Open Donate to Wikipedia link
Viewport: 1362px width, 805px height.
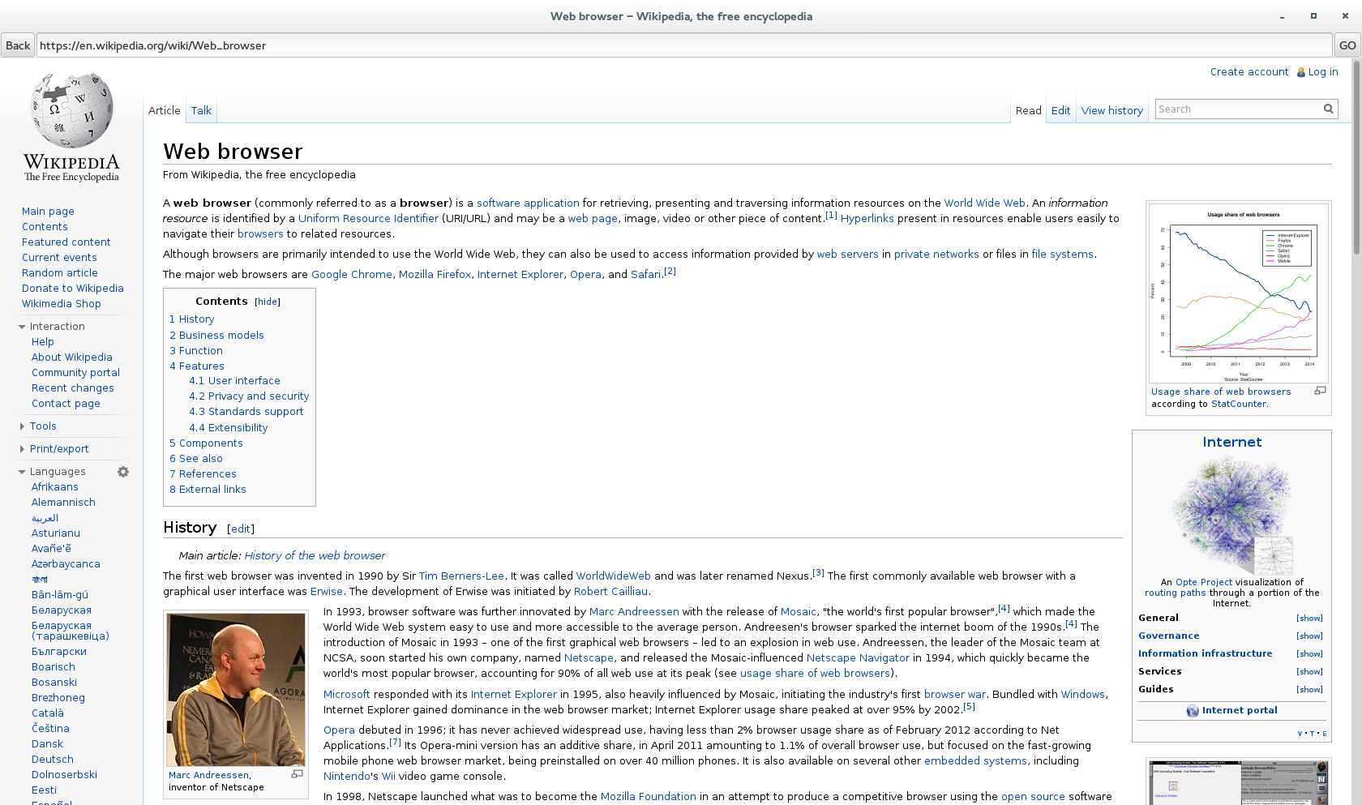pos(73,289)
